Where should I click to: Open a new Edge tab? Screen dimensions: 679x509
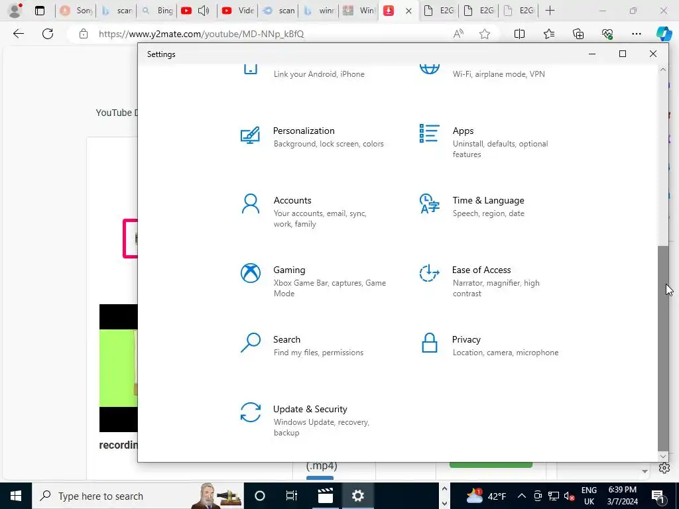click(550, 11)
